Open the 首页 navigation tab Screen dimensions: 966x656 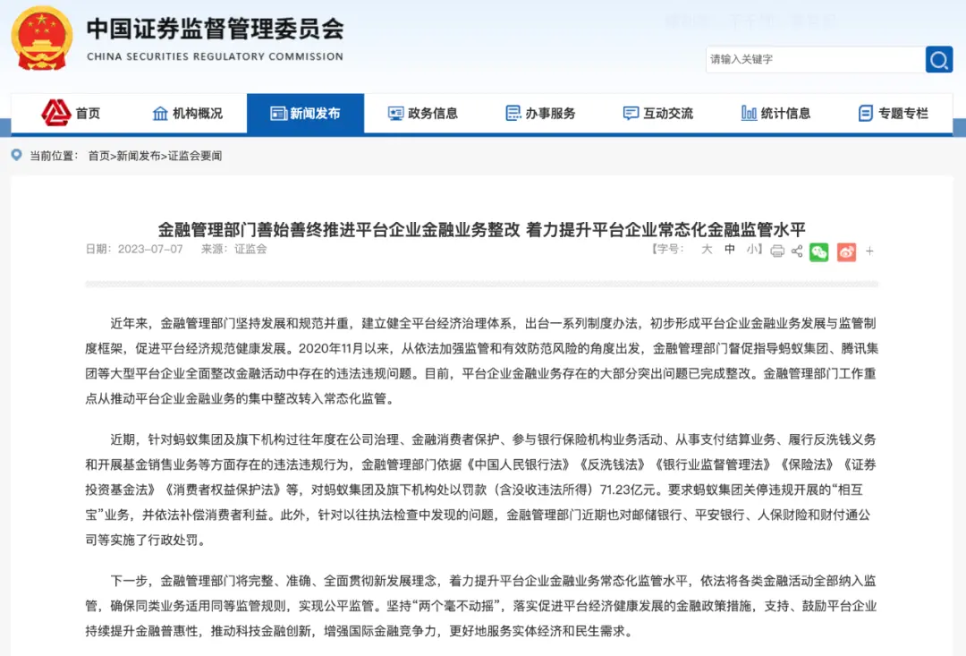click(71, 114)
